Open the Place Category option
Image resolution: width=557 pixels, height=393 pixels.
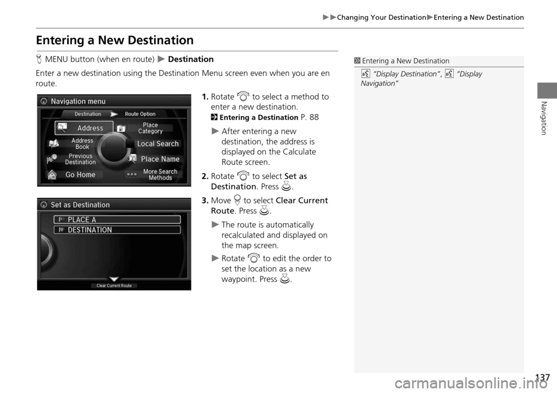tap(150, 128)
